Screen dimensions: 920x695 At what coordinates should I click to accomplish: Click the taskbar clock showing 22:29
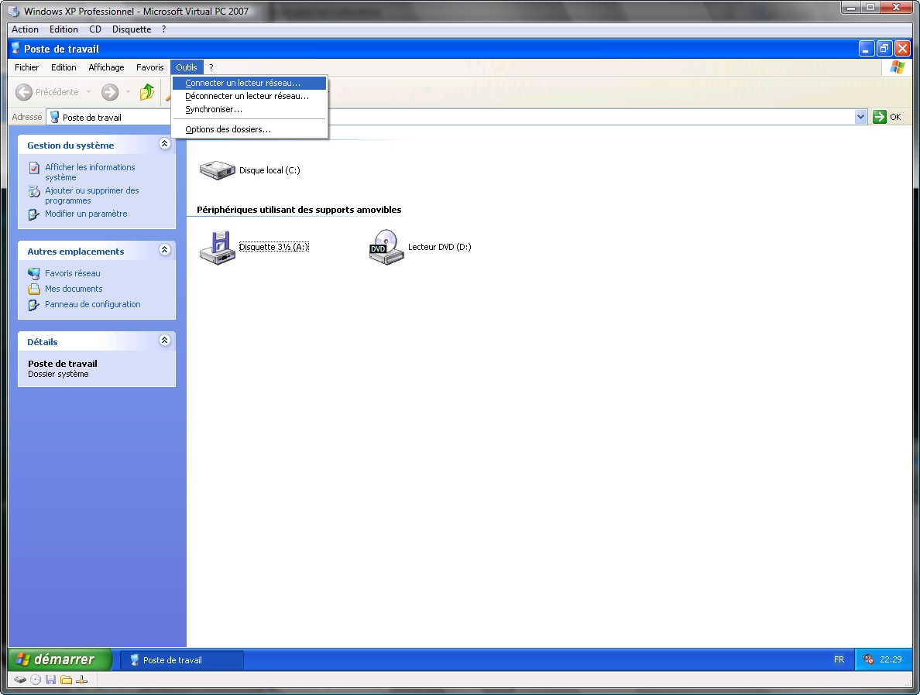coord(891,660)
